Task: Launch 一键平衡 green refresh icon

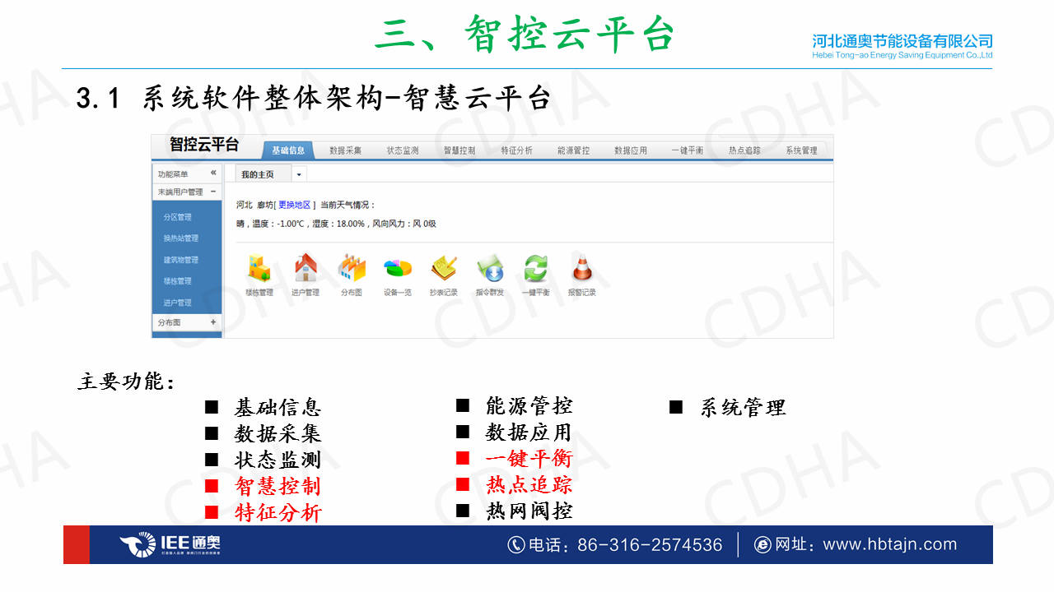Action: coord(536,268)
